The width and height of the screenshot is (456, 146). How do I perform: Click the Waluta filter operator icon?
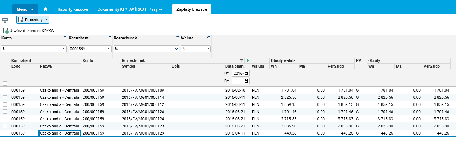pyautogui.click(x=209, y=38)
